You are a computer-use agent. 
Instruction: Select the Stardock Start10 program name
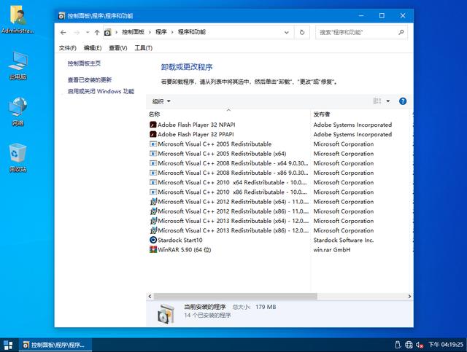[180, 240]
